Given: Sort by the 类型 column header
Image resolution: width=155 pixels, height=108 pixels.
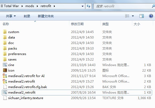Looking at the screenshot, I should click(105, 24).
